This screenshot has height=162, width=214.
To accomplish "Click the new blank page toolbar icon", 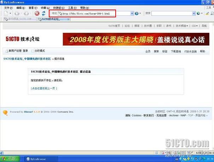I will point(6,13).
